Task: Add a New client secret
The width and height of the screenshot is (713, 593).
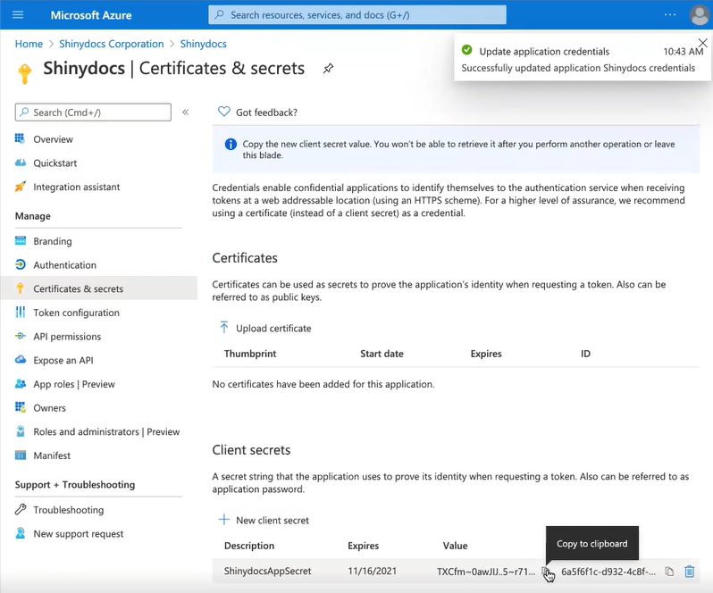Action: (x=264, y=521)
